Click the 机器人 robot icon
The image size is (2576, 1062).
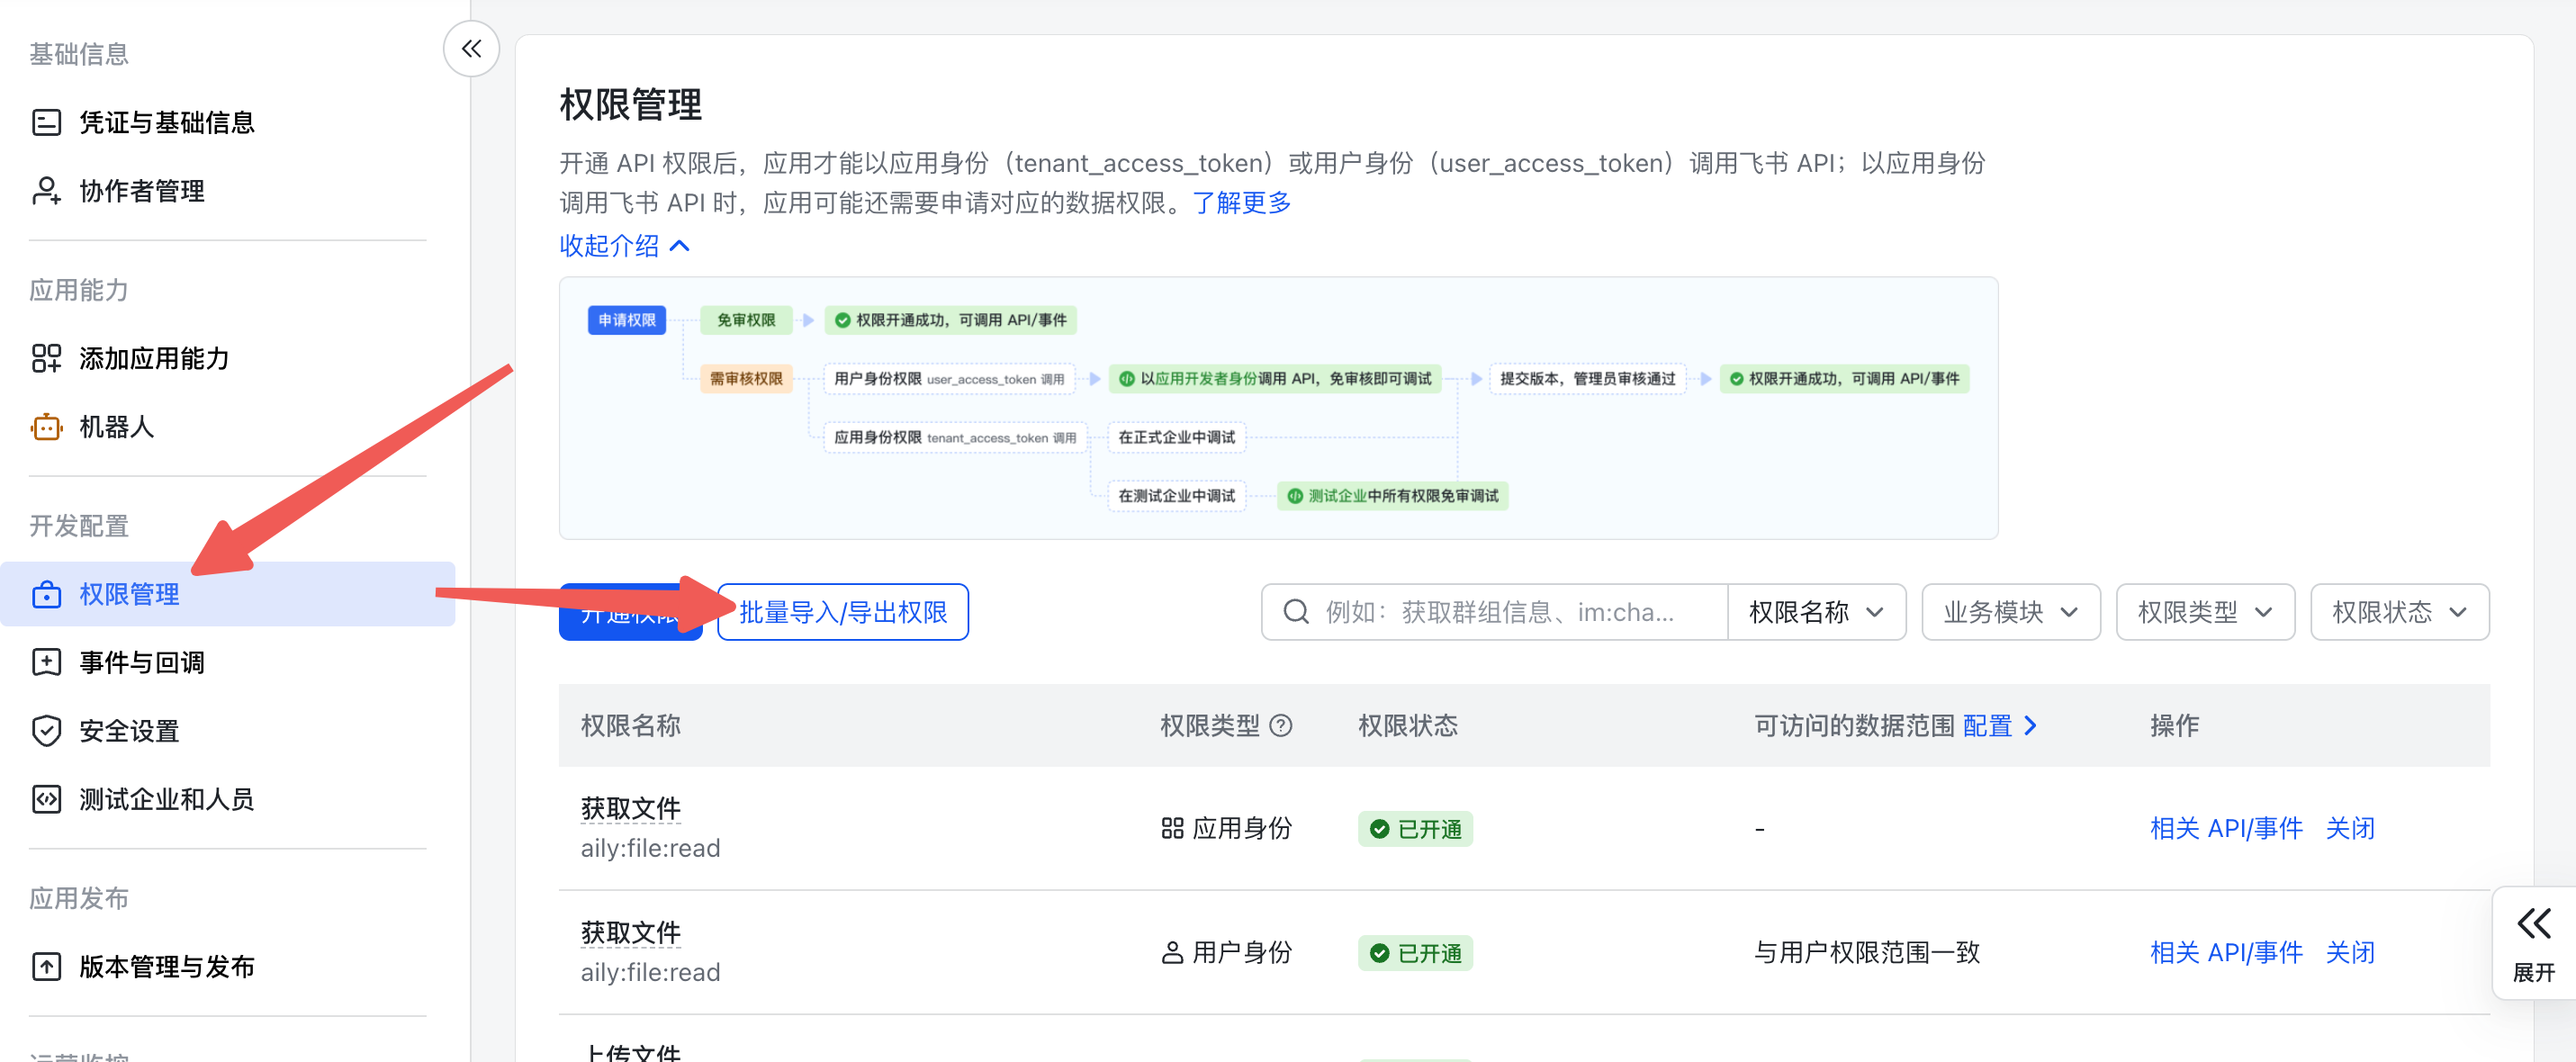point(46,427)
